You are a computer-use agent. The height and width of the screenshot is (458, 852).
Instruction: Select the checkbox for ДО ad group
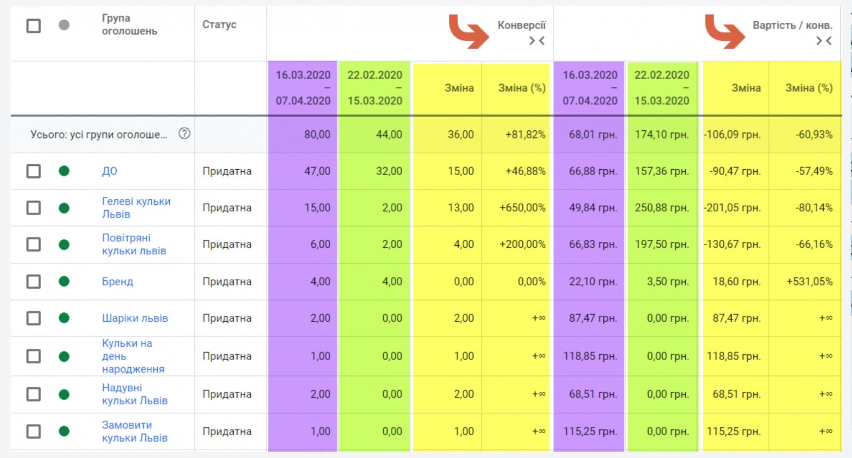pos(34,171)
